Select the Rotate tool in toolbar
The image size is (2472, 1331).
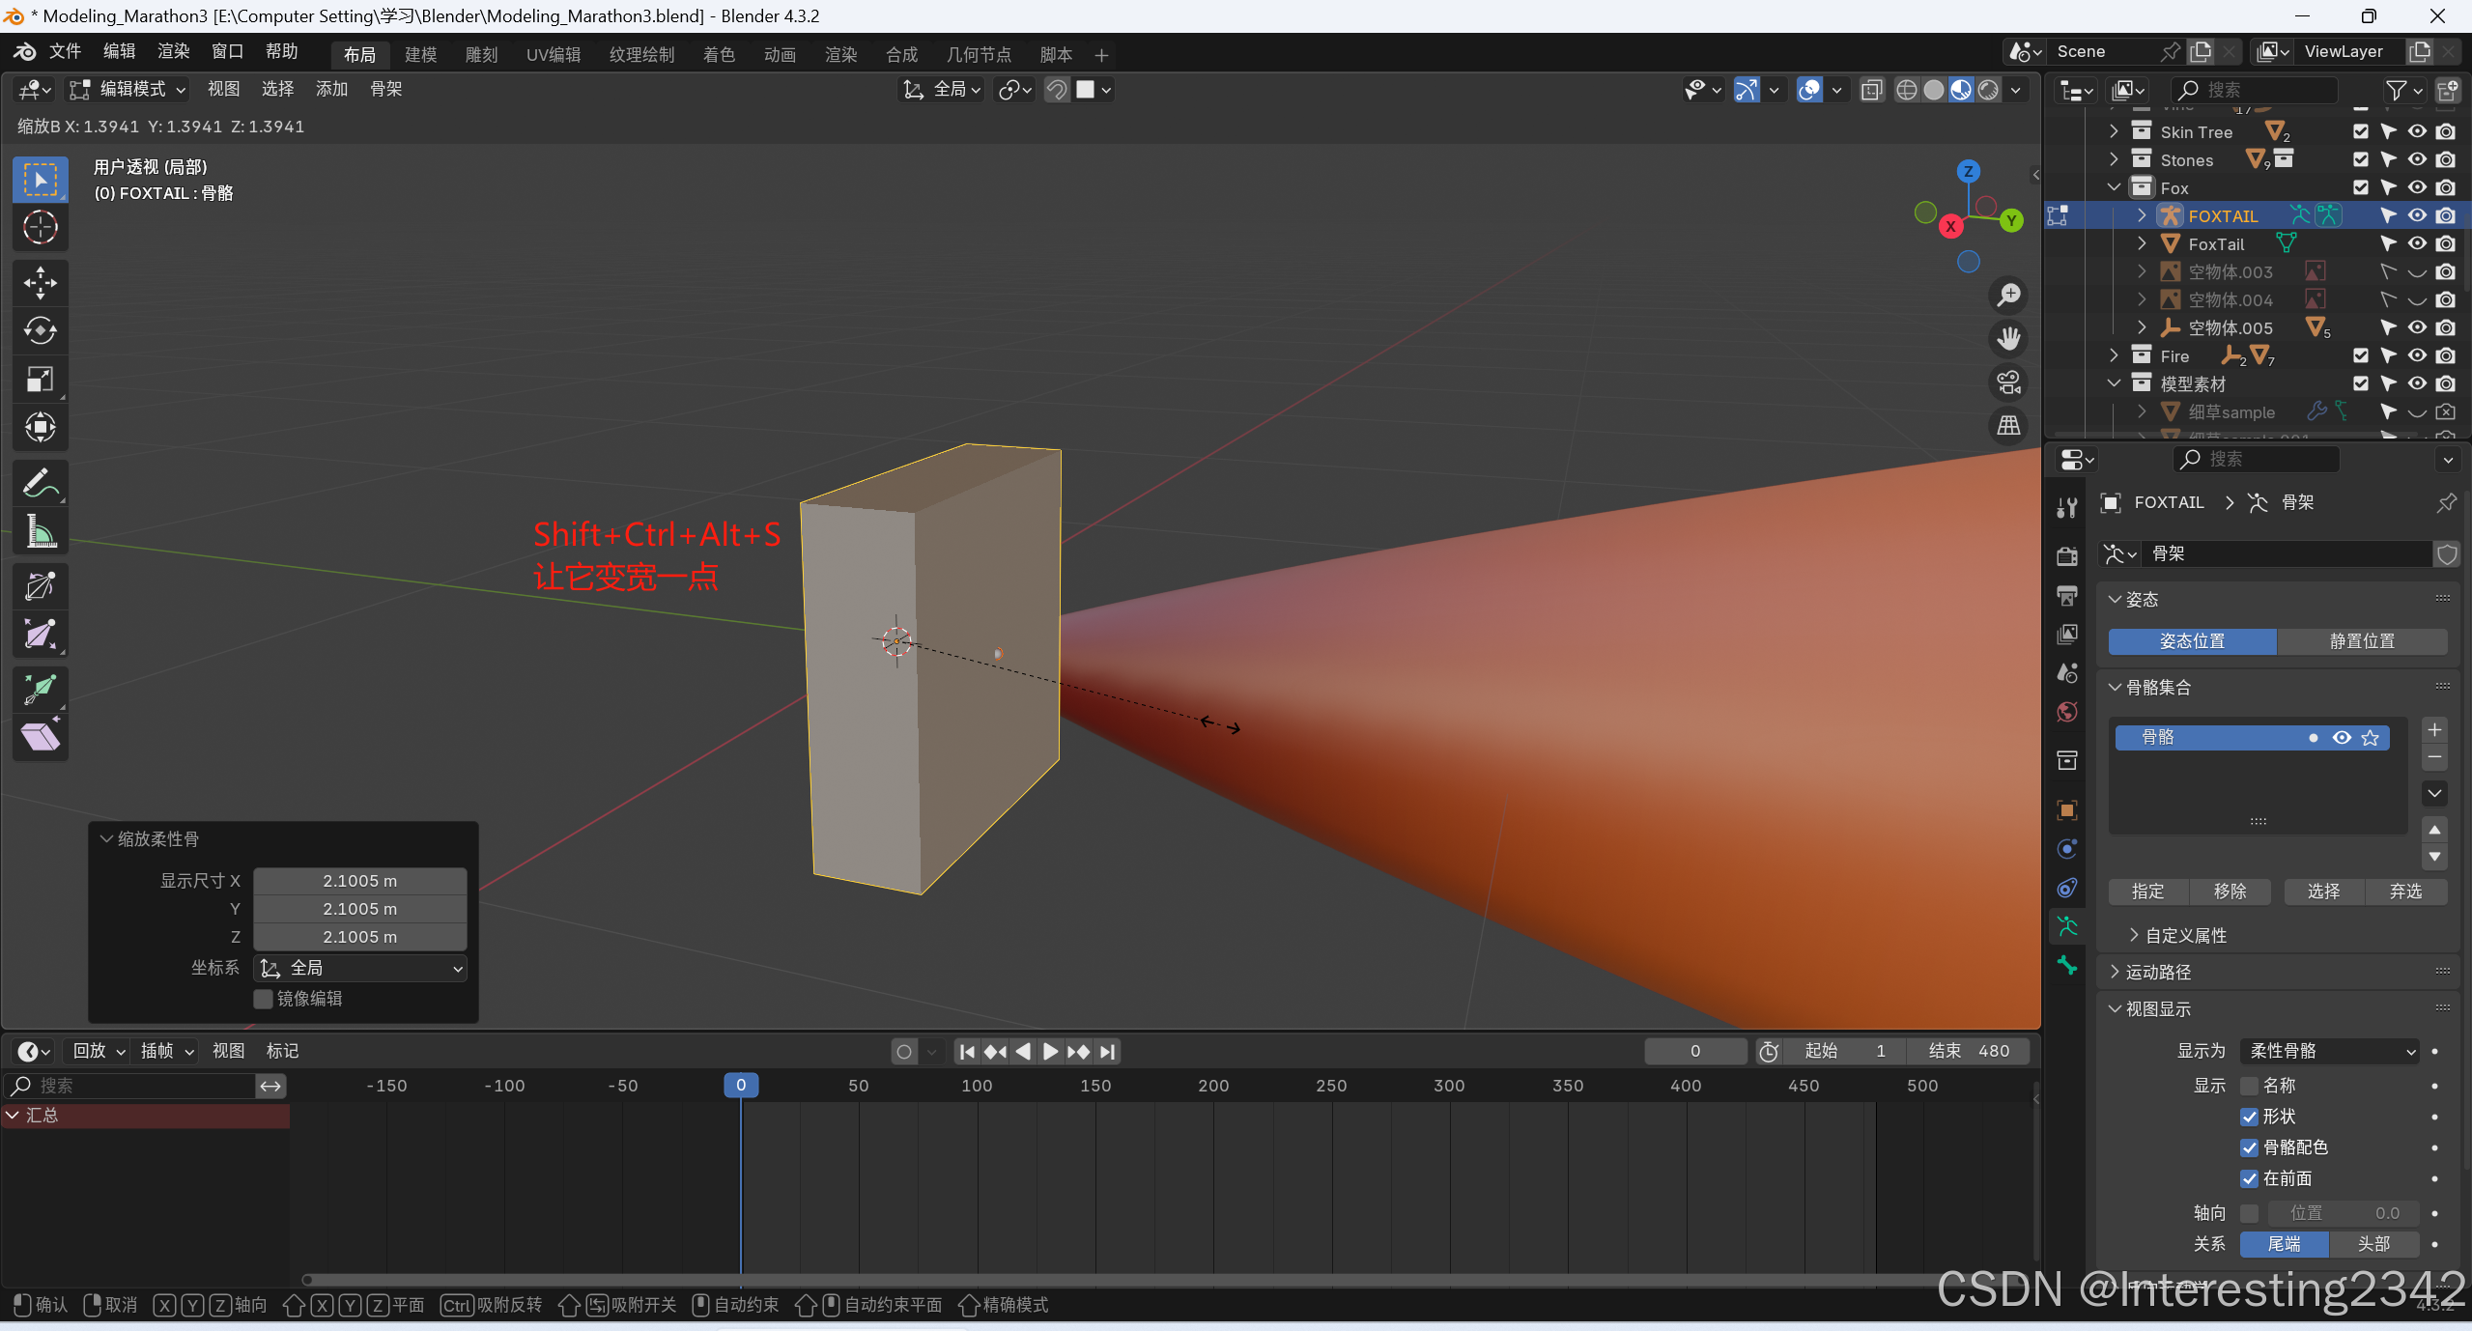[x=40, y=331]
